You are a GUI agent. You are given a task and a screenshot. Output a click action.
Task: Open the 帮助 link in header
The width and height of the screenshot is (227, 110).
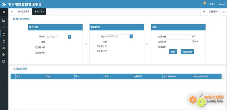[211, 4]
